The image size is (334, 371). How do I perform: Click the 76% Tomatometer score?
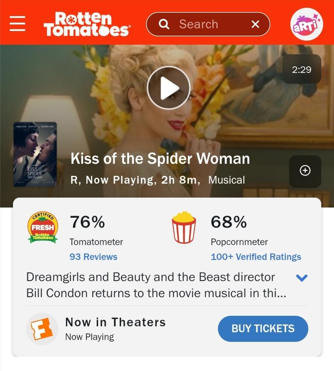coord(87,222)
